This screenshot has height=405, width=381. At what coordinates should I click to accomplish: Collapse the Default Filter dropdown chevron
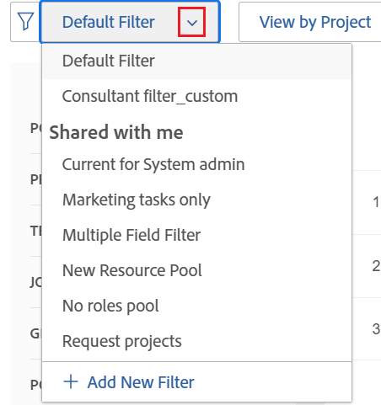[192, 22]
